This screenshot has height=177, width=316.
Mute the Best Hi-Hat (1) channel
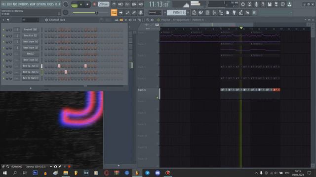pyautogui.click(x=3, y=78)
